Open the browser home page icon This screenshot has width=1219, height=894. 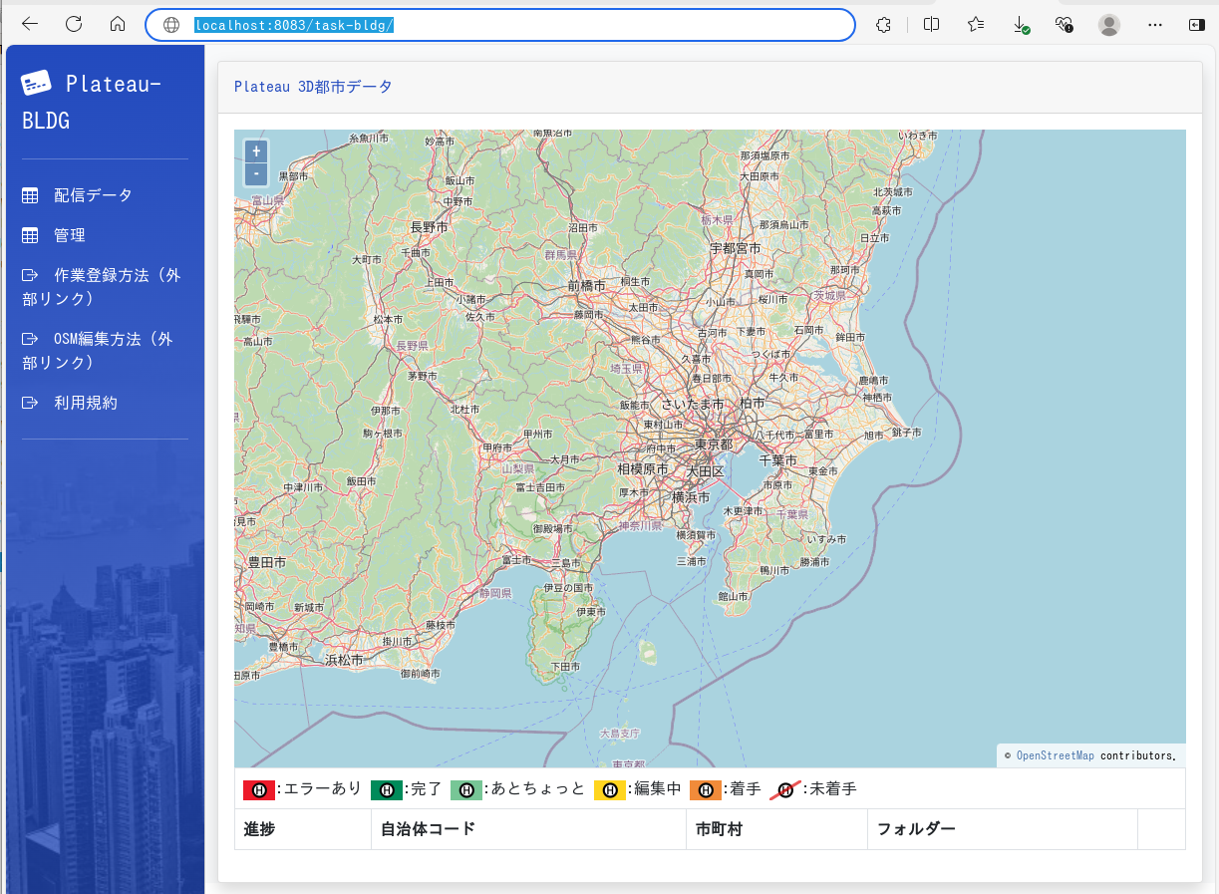tap(118, 25)
